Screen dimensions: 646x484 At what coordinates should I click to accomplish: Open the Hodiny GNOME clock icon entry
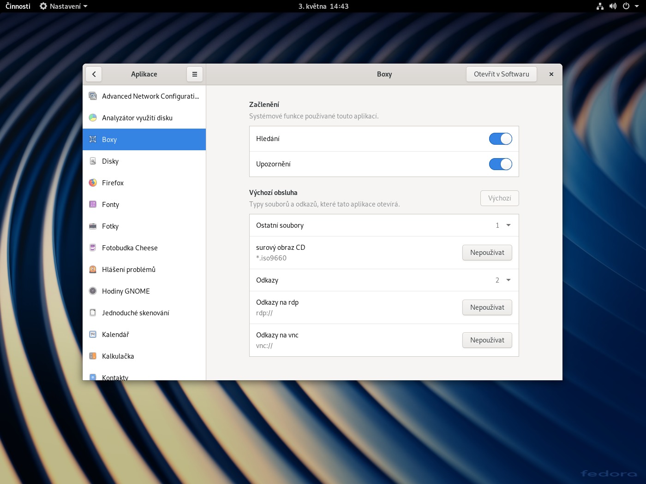pyautogui.click(x=93, y=291)
